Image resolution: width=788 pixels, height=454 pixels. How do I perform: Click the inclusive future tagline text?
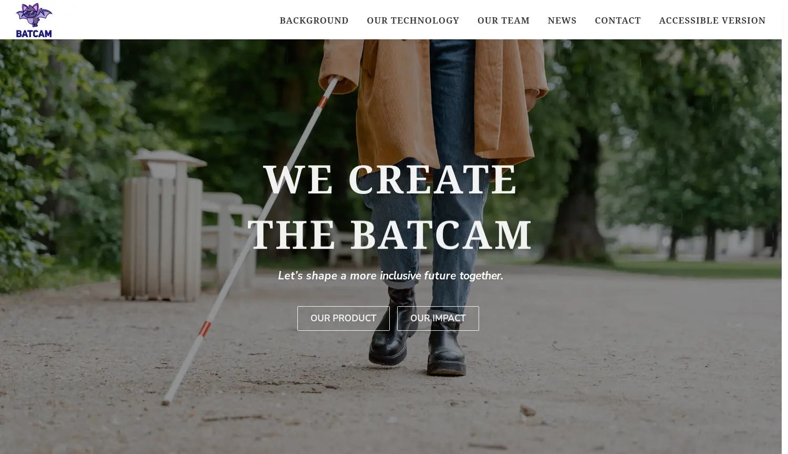tap(390, 276)
